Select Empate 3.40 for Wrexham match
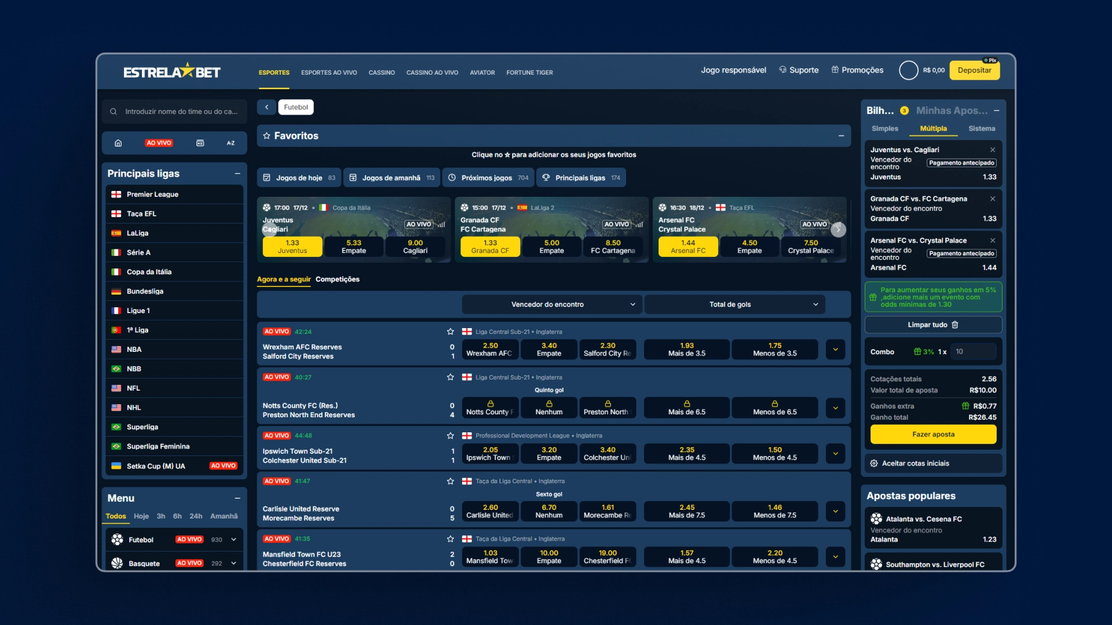The width and height of the screenshot is (1112, 625). [x=549, y=350]
